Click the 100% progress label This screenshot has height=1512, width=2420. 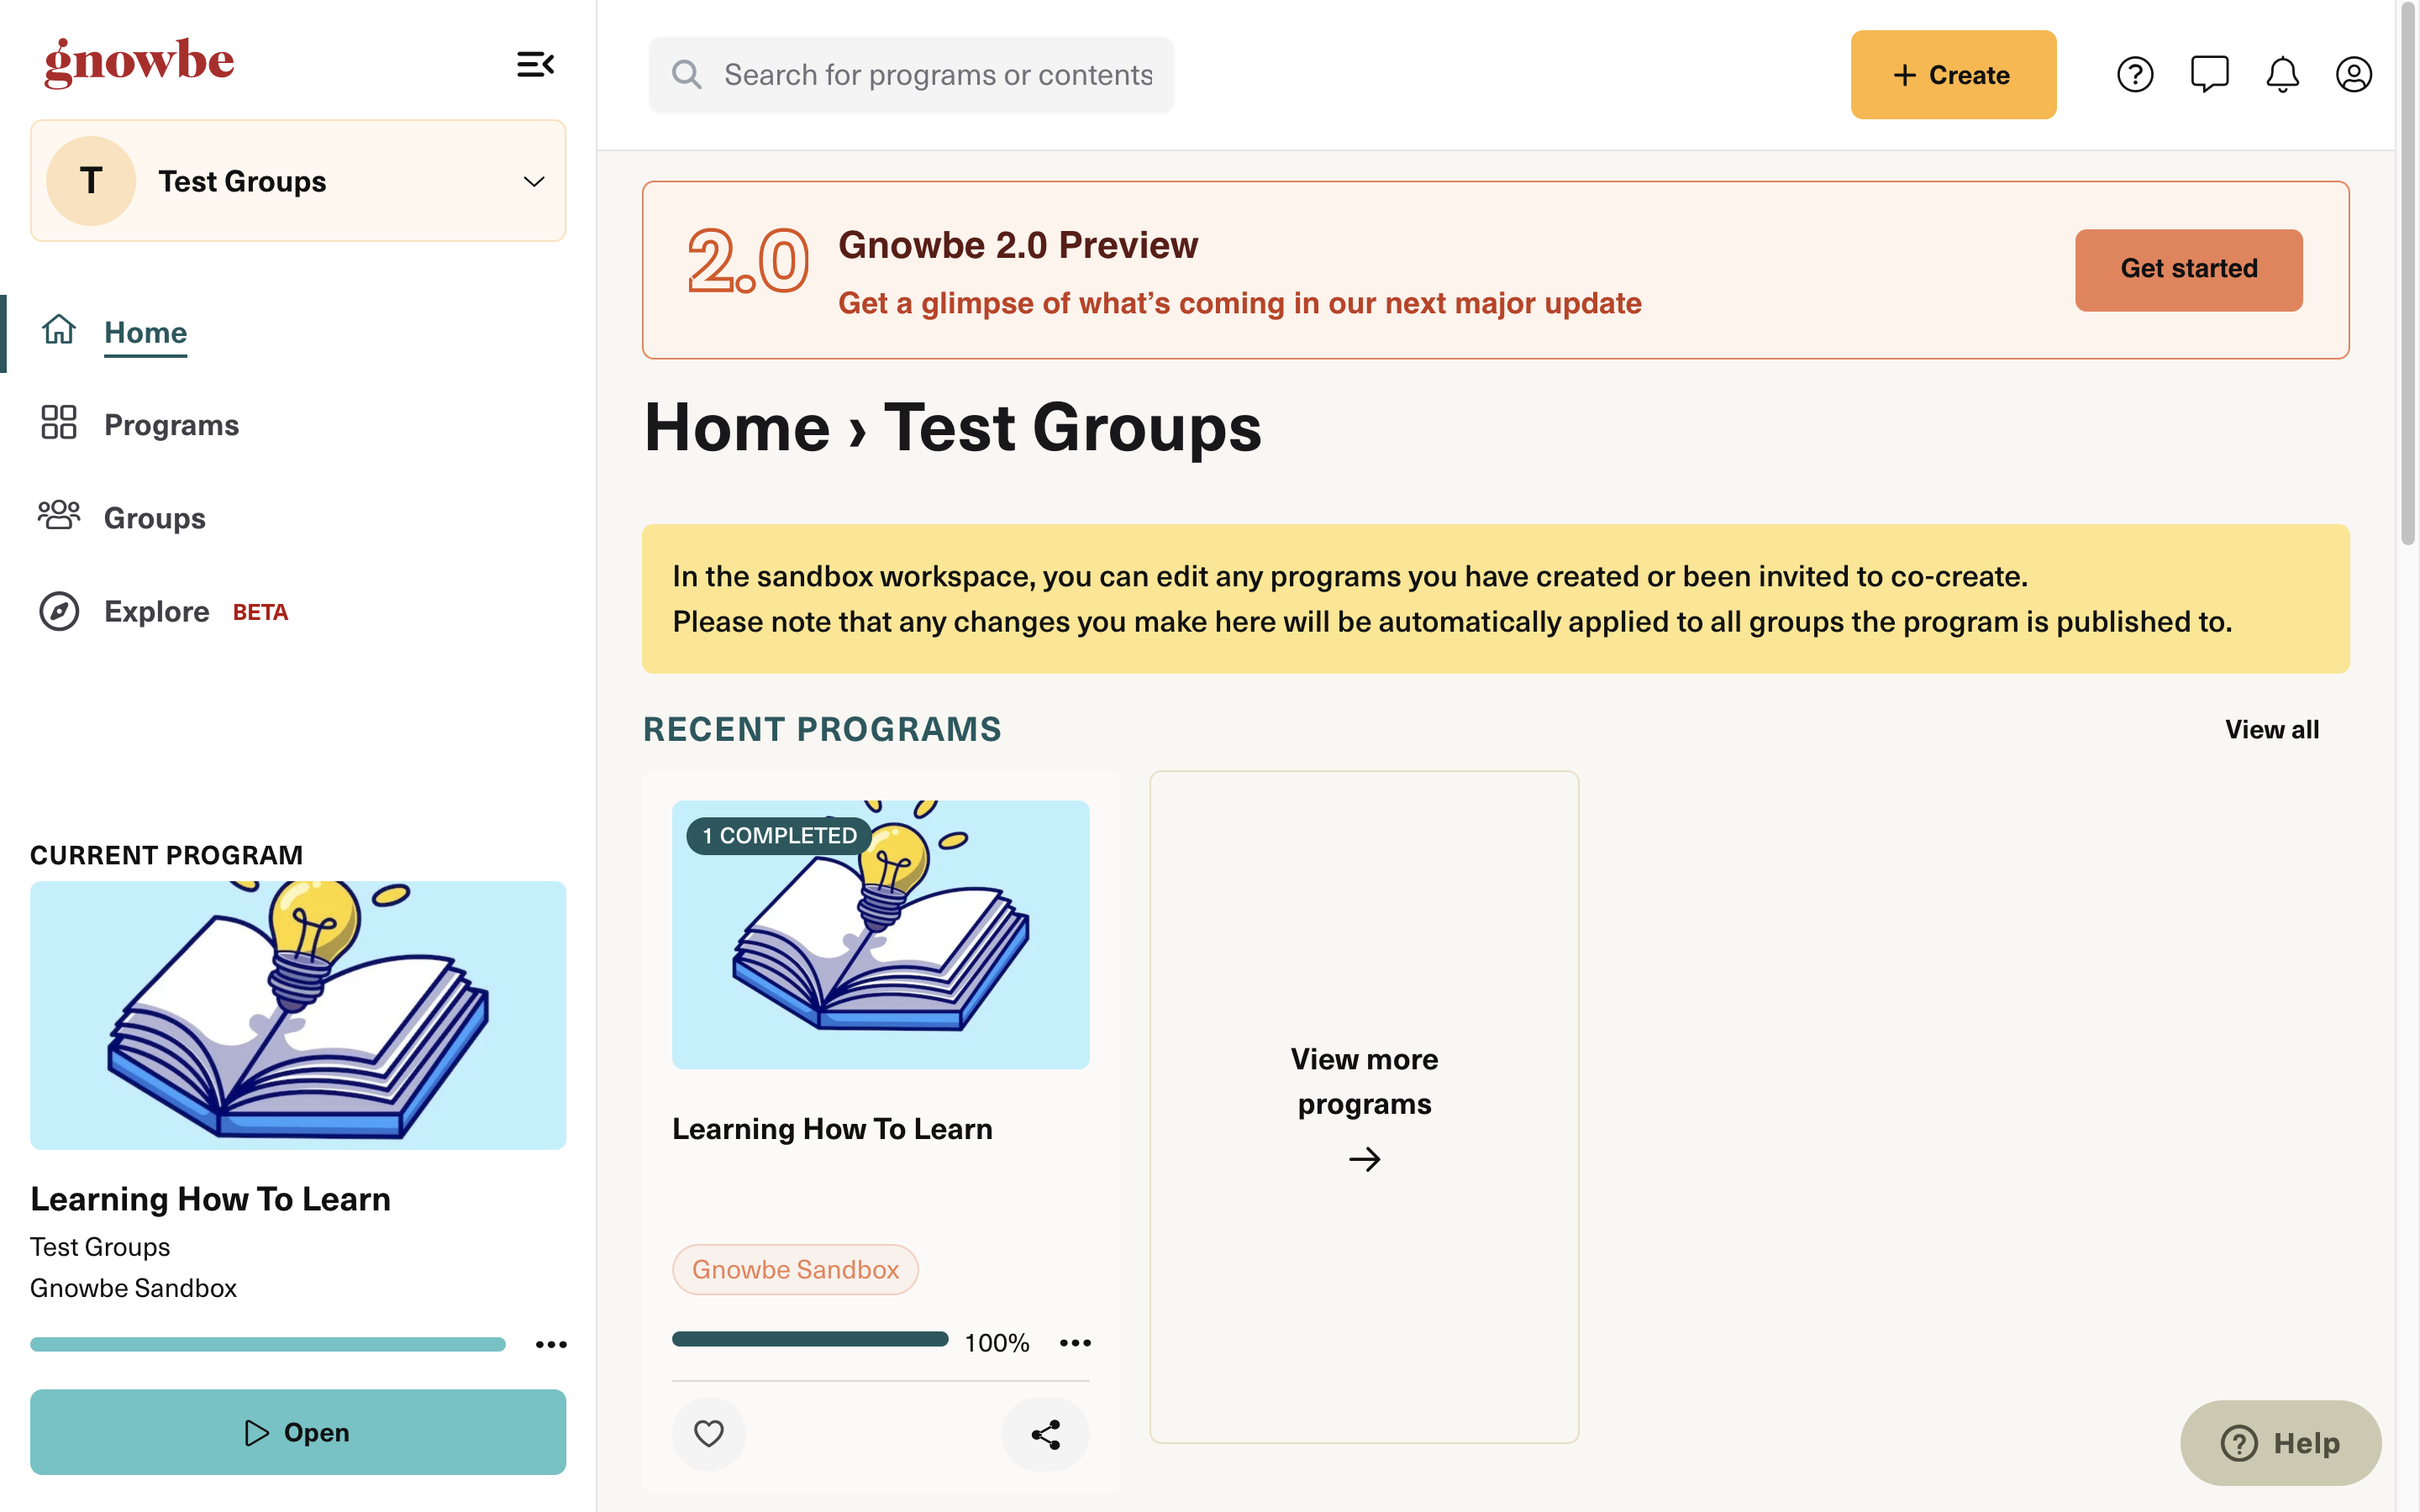click(x=996, y=1342)
